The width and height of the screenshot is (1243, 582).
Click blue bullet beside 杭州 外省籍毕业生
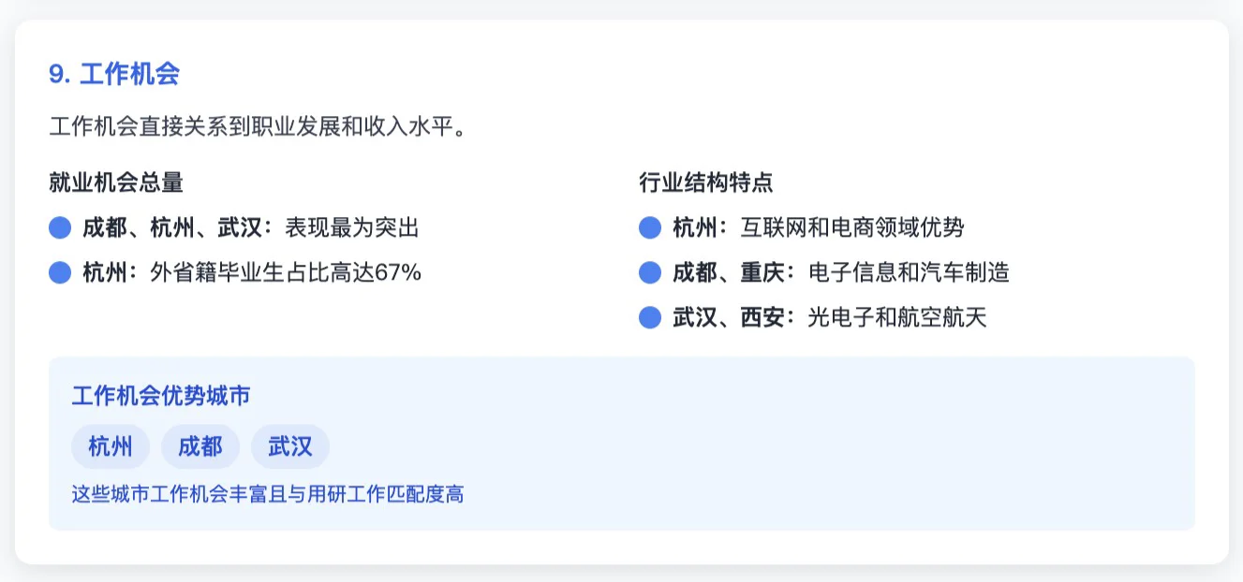[60, 272]
